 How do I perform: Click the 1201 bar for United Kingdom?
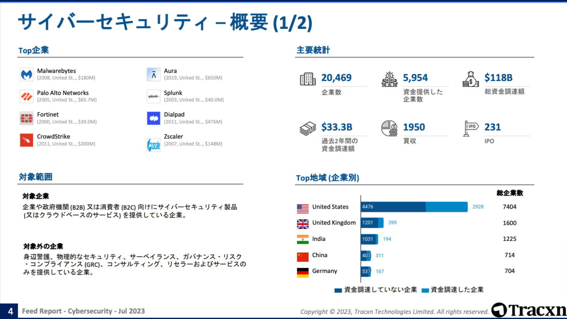pos(370,222)
